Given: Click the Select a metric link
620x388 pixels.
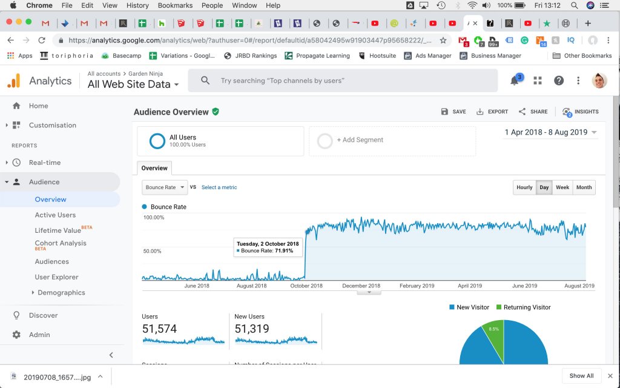Looking at the screenshot, I should [x=219, y=187].
